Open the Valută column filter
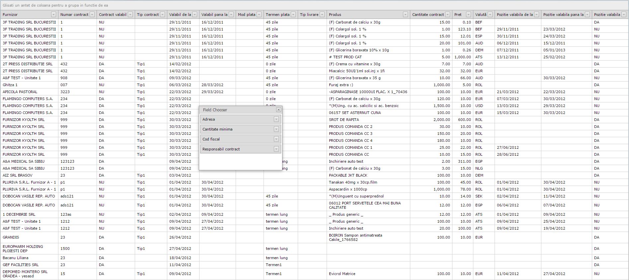This screenshot has width=629, height=280. coord(490,15)
